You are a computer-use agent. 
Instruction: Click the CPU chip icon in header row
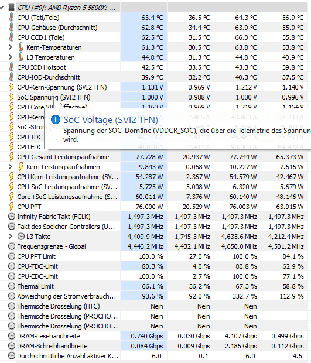[12, 7]
